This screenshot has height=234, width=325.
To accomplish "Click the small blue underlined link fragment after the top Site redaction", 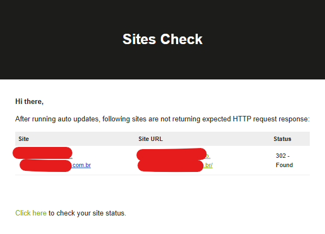I will (72, 157).
